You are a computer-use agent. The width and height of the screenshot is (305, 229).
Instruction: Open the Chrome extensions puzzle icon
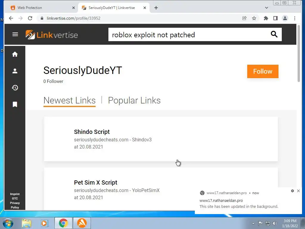[266, 18]
